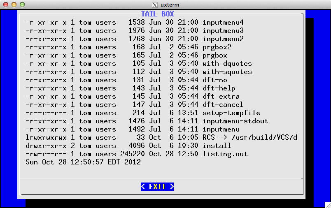Click the RCS symlink entry

249,137
